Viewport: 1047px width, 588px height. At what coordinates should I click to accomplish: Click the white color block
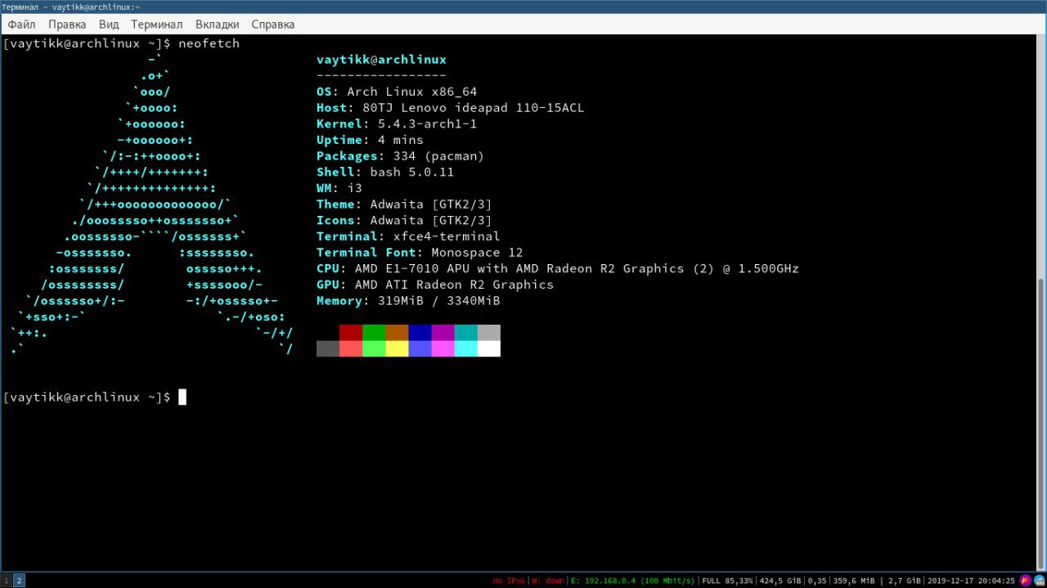click(488, 348)
